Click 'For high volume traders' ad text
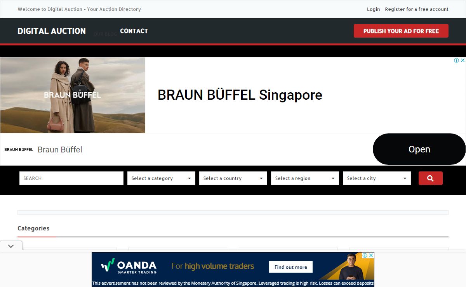466x287 pixels. click(213, 266)
